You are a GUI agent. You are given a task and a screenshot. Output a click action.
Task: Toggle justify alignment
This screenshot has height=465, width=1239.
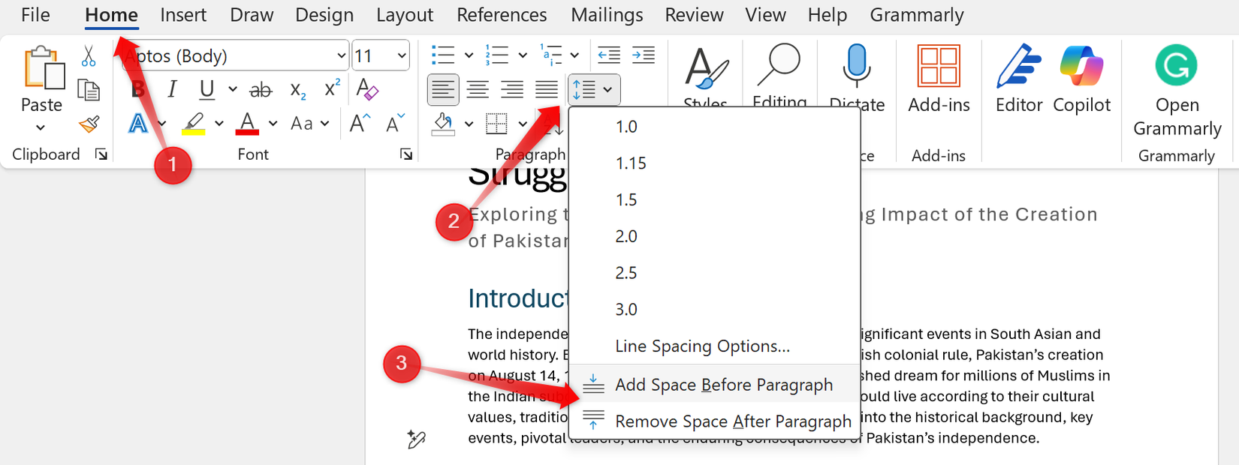click(546, 90)
